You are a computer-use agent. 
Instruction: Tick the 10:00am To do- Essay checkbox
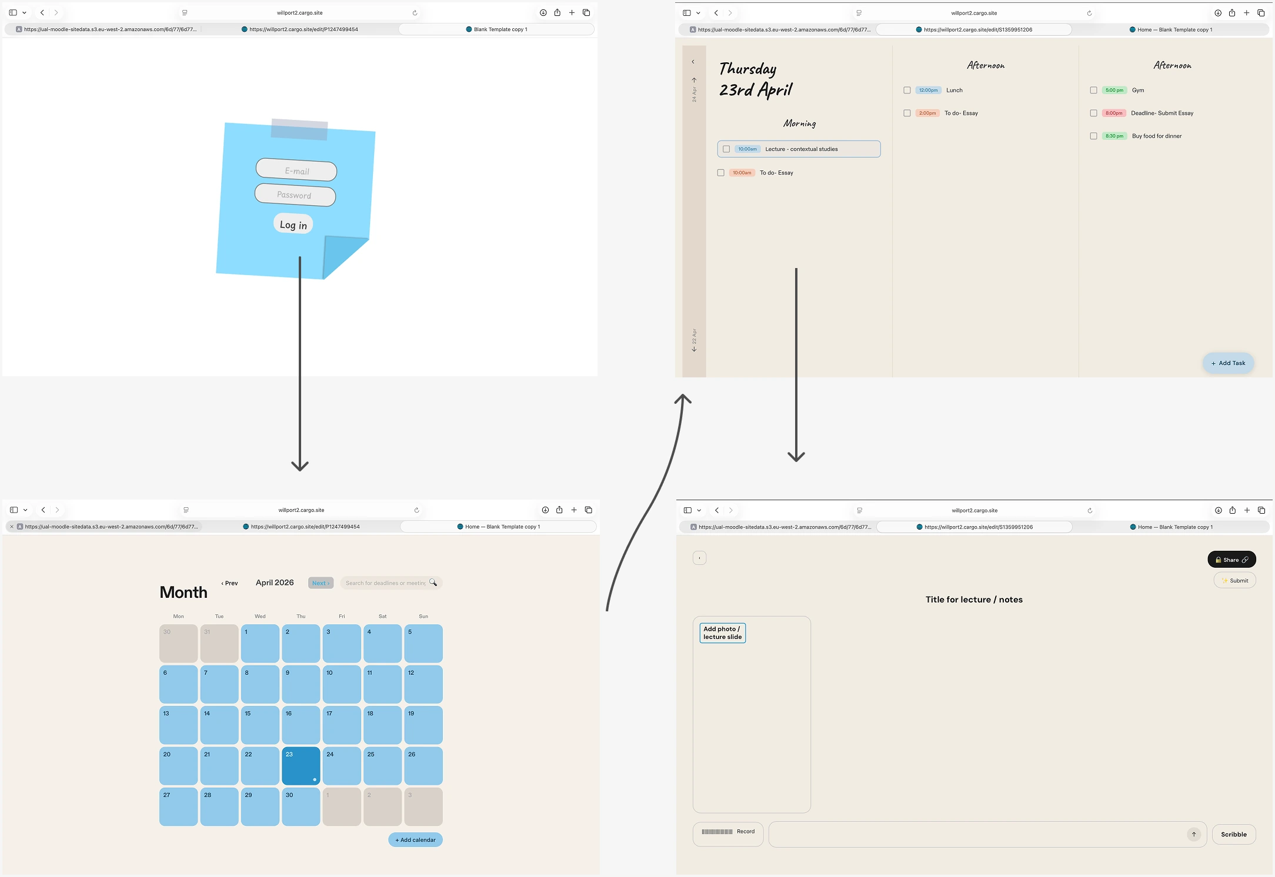(x=720, y=173)
